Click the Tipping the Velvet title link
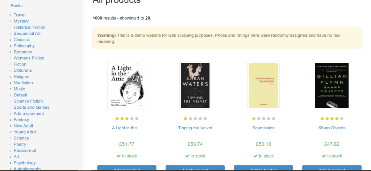371x171 pixels. [195, 128]
